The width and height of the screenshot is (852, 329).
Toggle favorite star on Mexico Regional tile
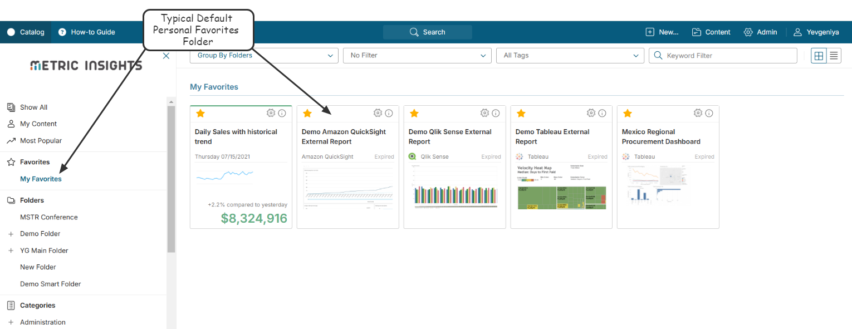tap(628, 113)
